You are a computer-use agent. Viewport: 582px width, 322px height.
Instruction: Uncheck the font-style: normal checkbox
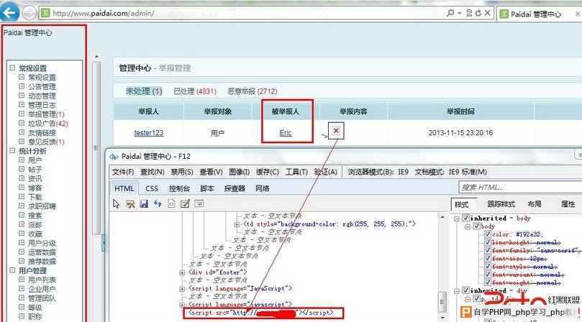tap(488, 267)
